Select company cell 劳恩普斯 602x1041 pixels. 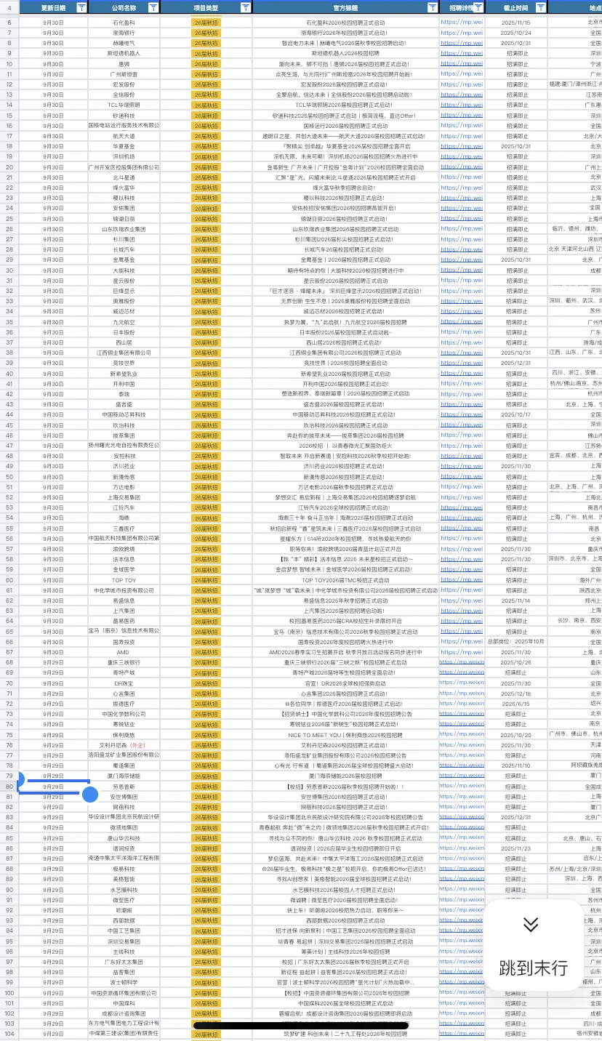124,787
